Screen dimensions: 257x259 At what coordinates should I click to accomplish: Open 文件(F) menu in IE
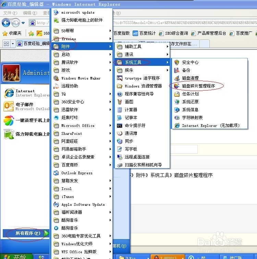[x=10, y=13]
